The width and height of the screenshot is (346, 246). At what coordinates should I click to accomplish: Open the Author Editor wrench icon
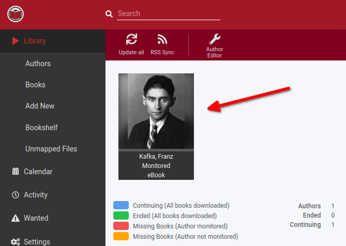coord(215,39)
